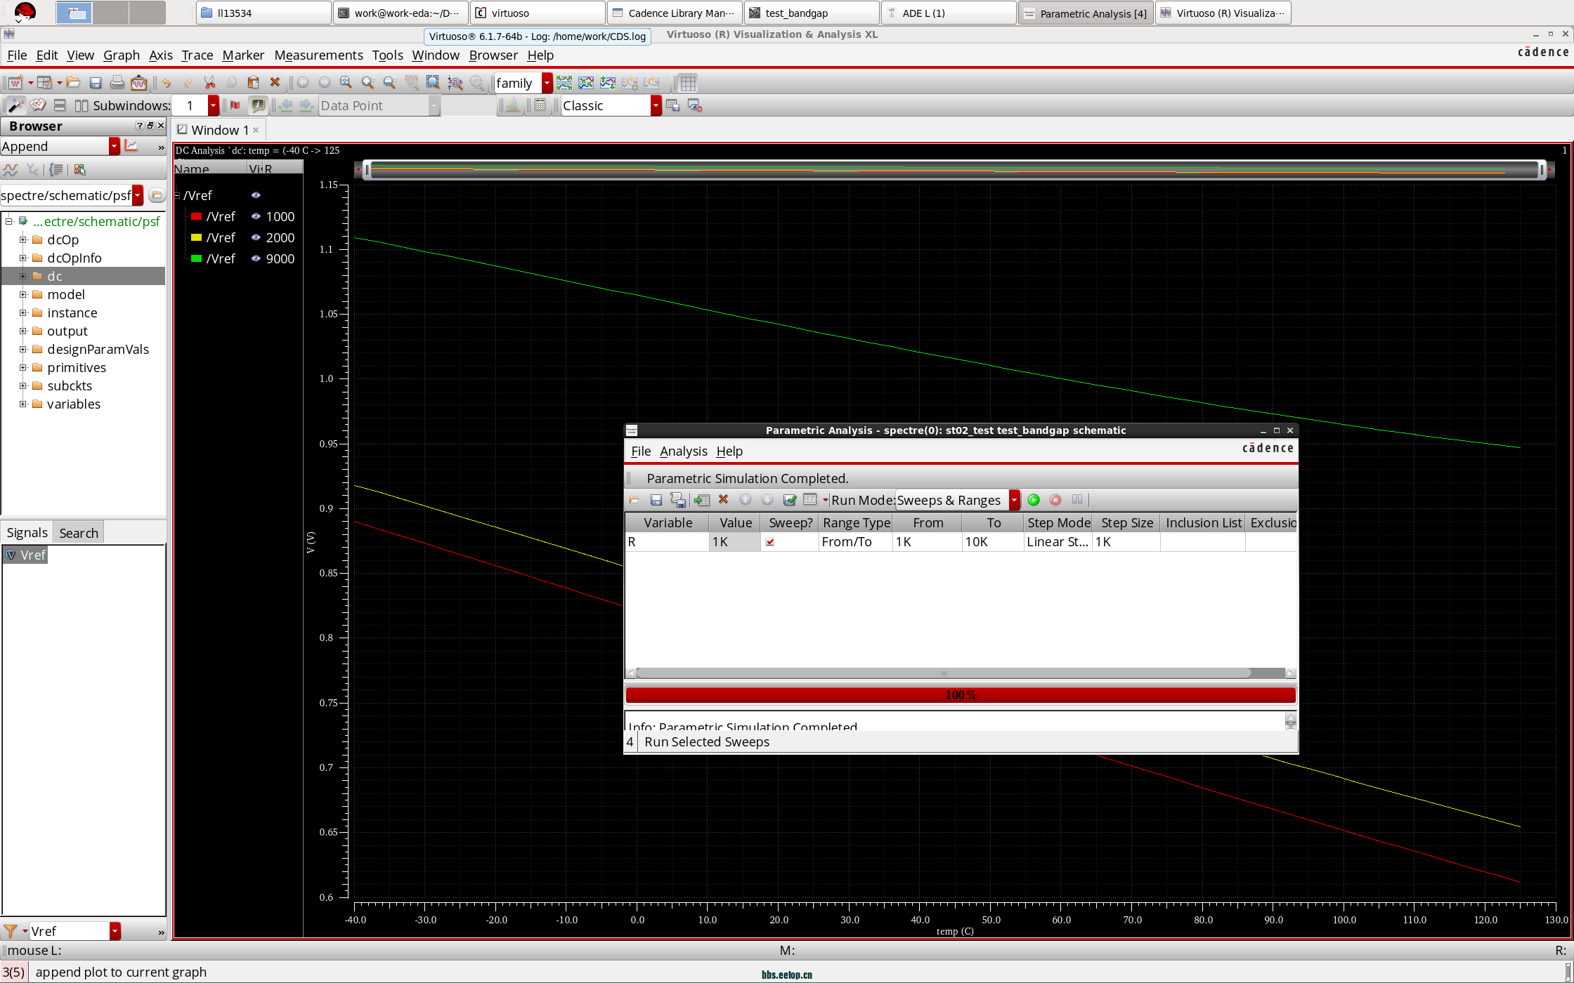Switch to the ADE L (1) taskbar window

coord(949,13)
